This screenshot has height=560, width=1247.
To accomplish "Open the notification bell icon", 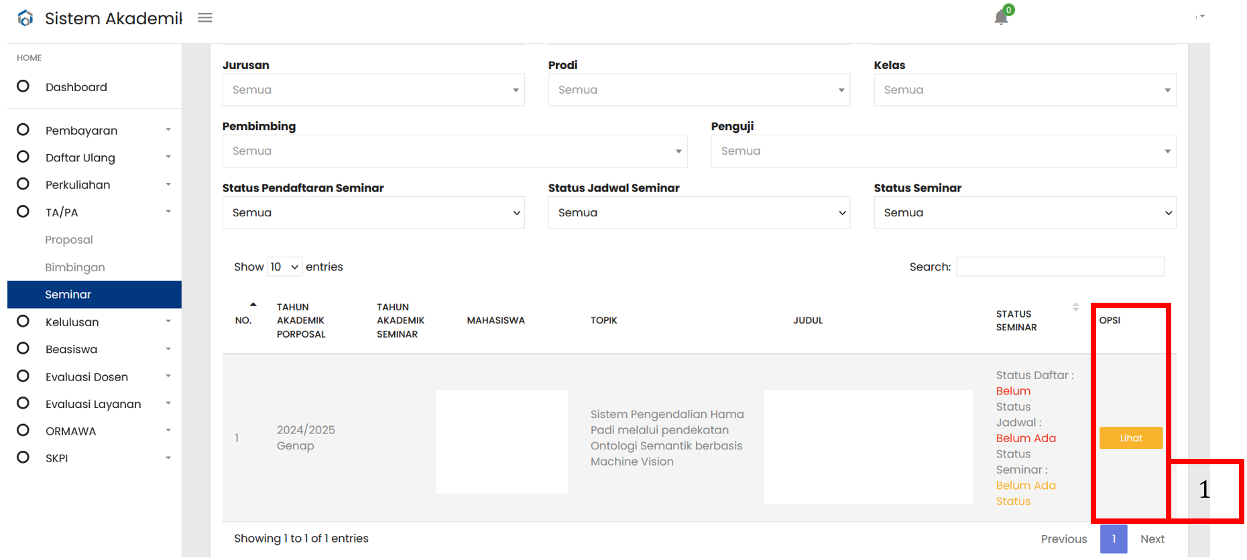I will (1002, 17).
